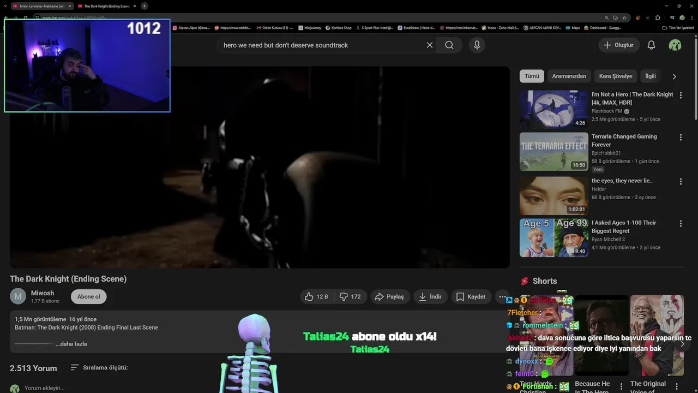Open the EpicHobbit21 channel name
Image resolution: width=698 pixels, height=393 pixels.
606,153
